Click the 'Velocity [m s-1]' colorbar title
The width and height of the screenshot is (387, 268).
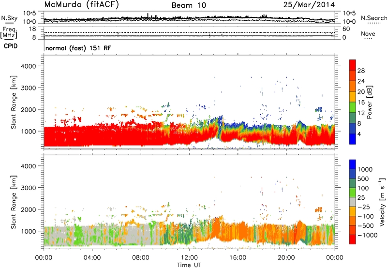pos(382,202)
